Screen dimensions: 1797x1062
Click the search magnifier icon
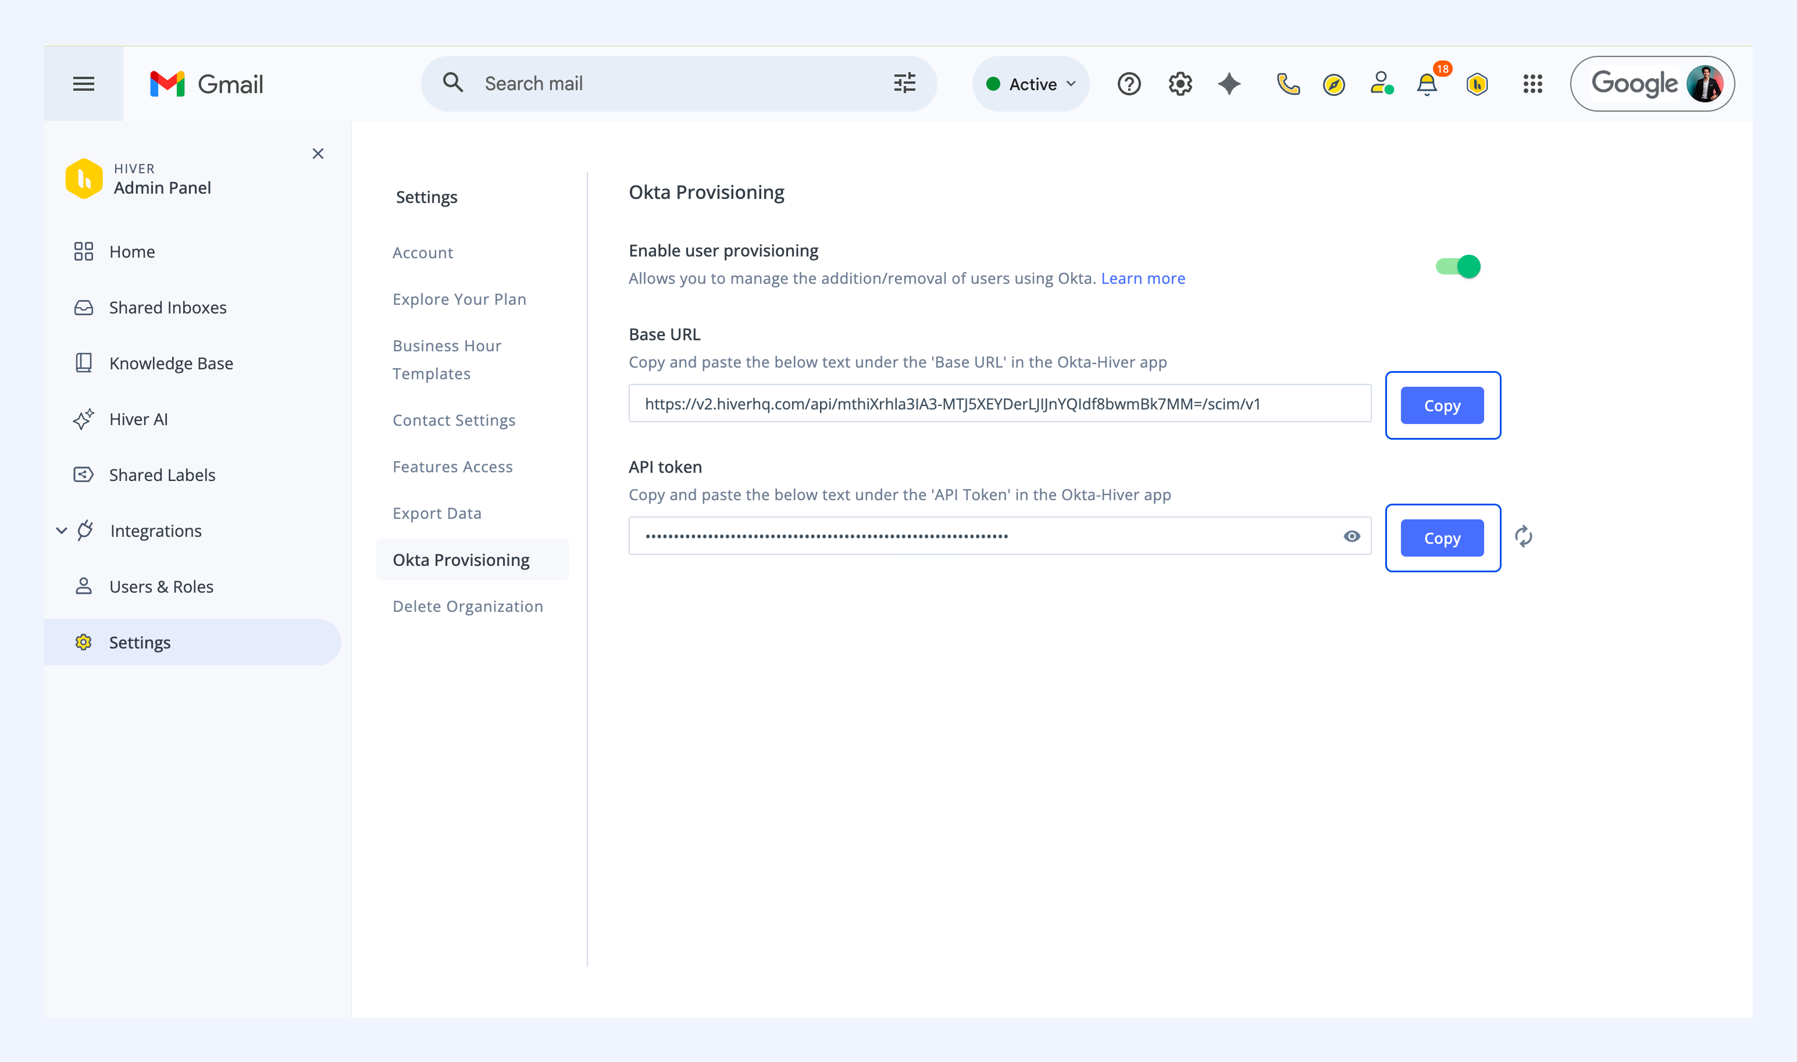click(453, 83)
